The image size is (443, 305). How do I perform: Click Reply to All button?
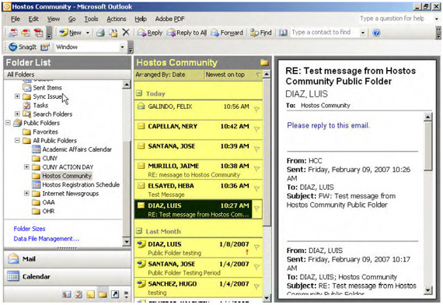(187, 33)
